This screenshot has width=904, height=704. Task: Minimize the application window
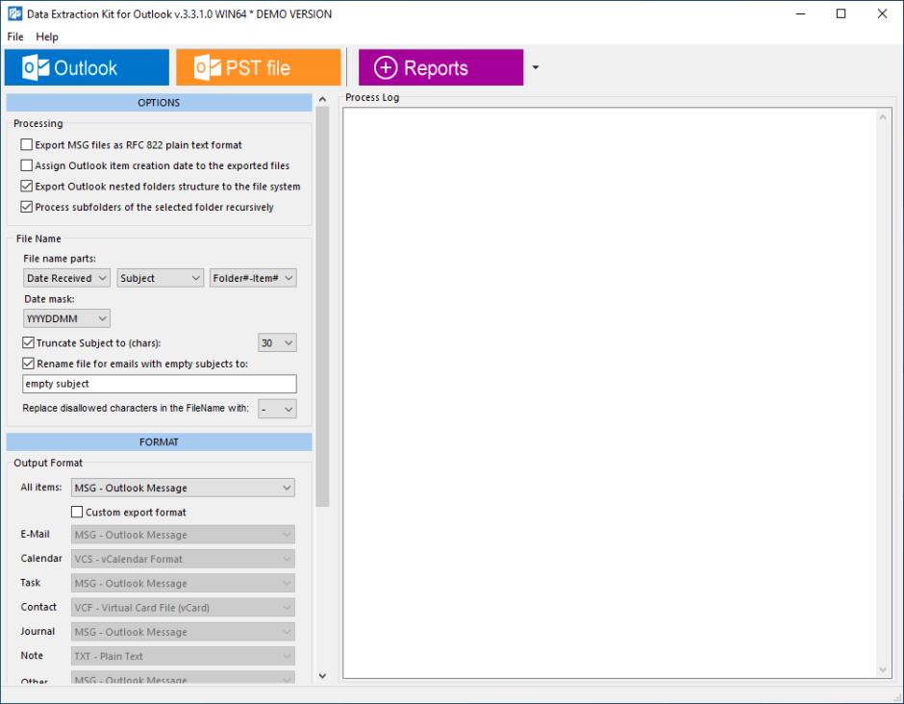click(x=801, y=13)
